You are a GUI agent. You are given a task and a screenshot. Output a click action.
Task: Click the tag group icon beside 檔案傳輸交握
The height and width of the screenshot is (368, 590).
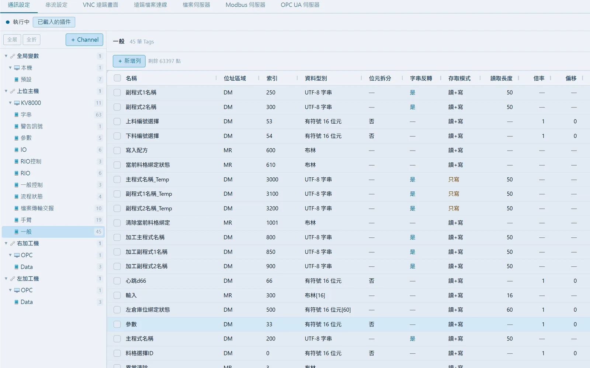pos(16,208)
